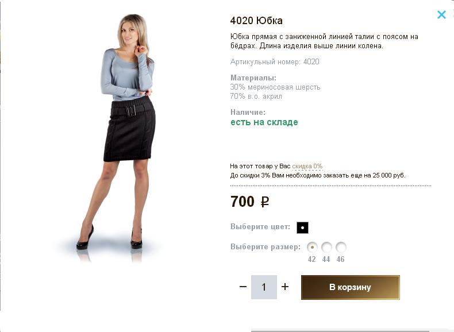Click the skirt description paragraph

324,41
